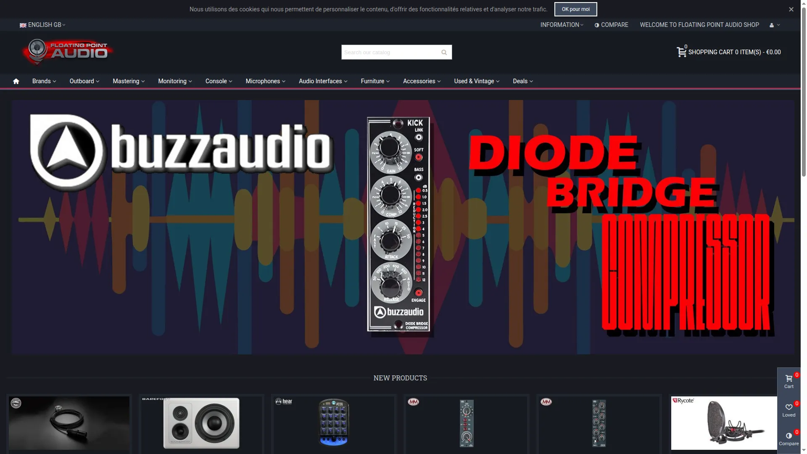Focus the Search our catalog field
The image size is (807, 454).
tap(390, 53)
